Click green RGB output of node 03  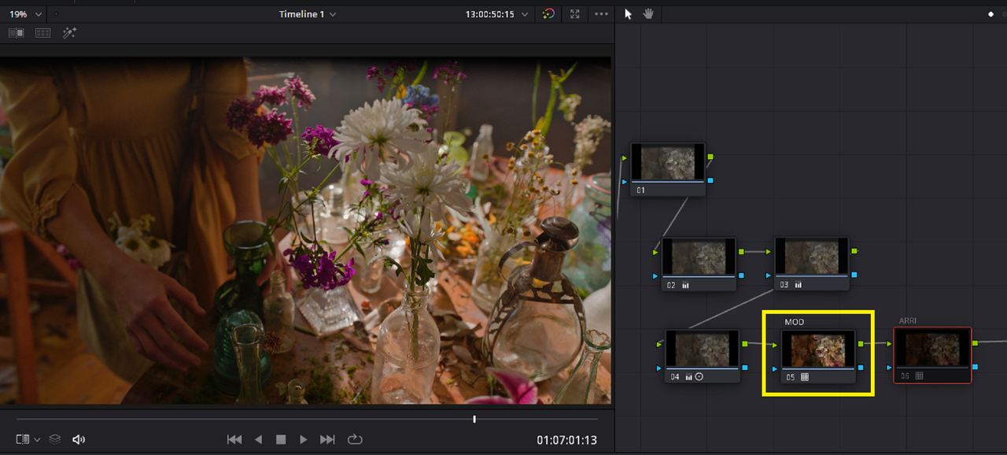[854, 251]
